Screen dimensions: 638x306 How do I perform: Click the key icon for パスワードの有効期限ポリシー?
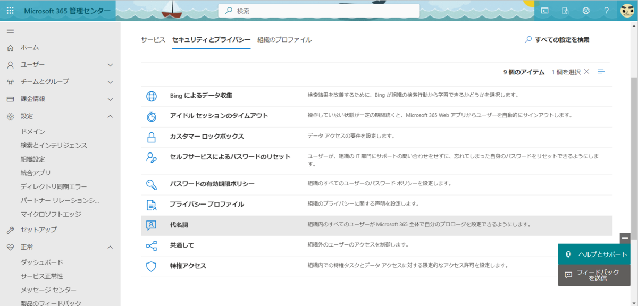[x=152, y=184]
